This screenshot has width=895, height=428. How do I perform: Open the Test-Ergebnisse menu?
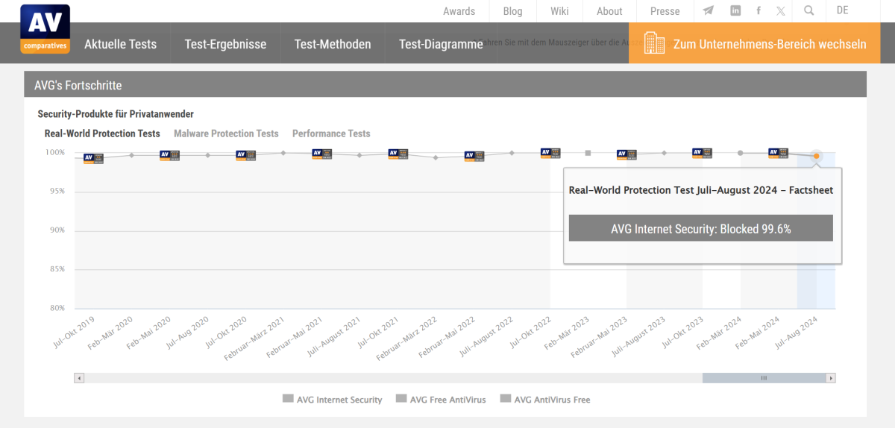pyautogui.click(x=225, y=44)
